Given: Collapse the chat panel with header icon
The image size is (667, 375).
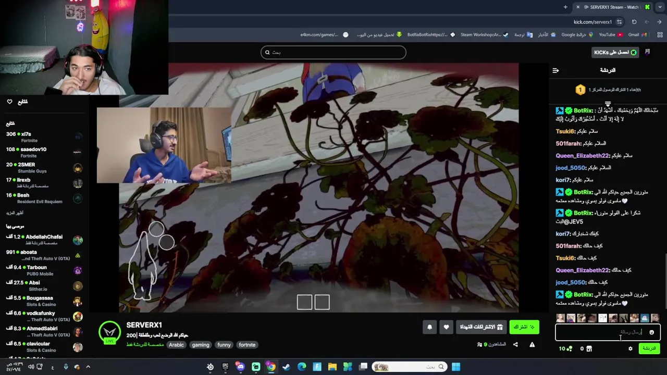Looking at the screenshot, I should click(555, 70).
